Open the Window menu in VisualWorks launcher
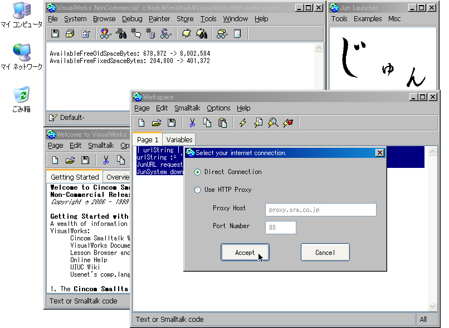The height and width of the screenshot is (328, 449). [236, 19]
